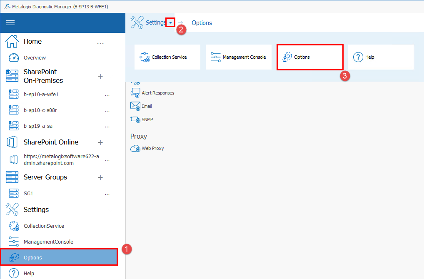Open Alert Responses settings
The image size is (424, 279).
135,93
